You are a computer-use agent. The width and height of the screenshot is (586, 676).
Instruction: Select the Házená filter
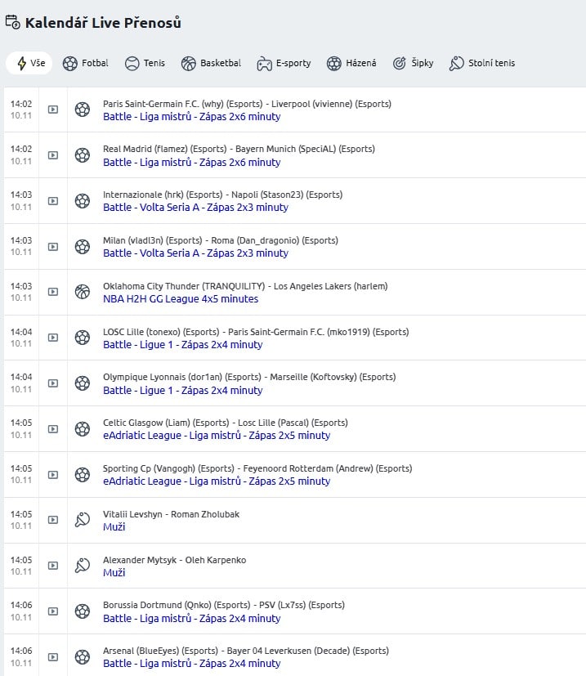[x=351, y=63]
